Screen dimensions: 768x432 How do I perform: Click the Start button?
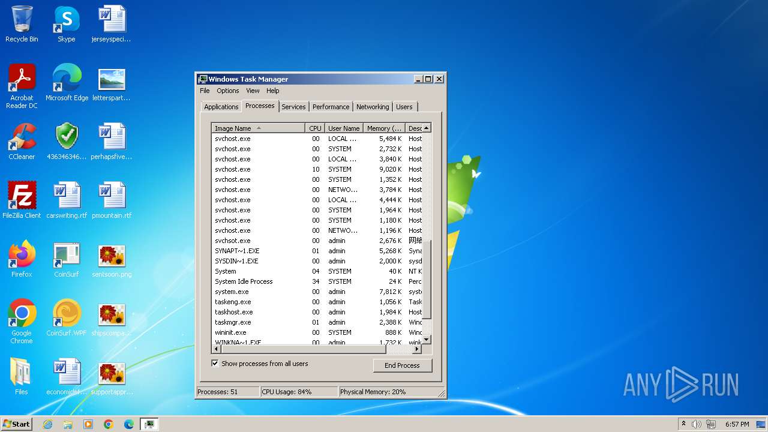[17, 424]
